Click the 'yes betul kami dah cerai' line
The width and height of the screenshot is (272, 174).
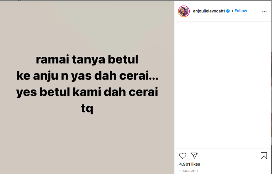coord(87,92)
